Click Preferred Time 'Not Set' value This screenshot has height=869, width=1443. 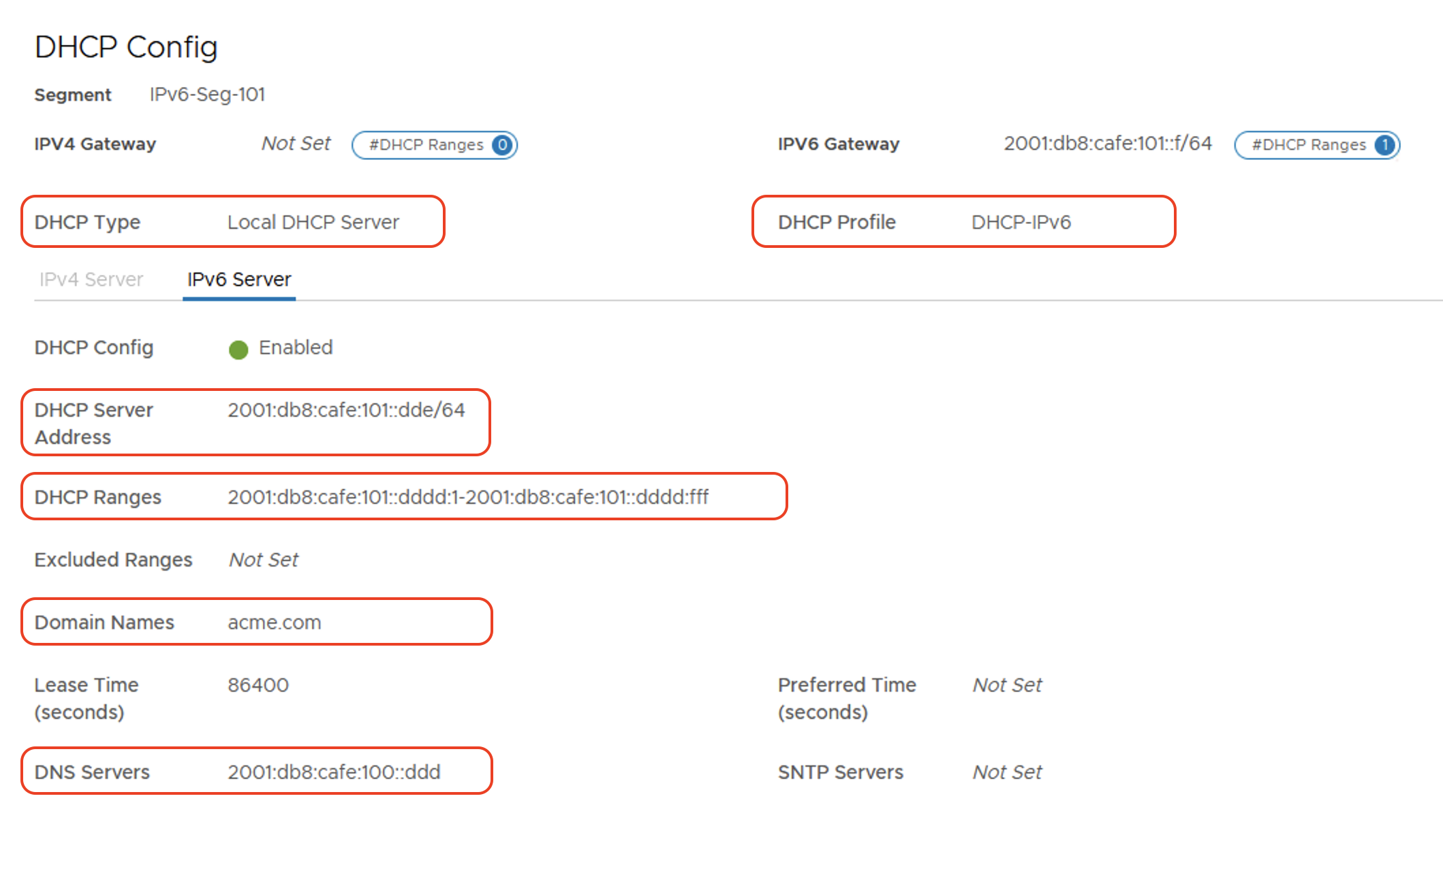pos(1007,685)
